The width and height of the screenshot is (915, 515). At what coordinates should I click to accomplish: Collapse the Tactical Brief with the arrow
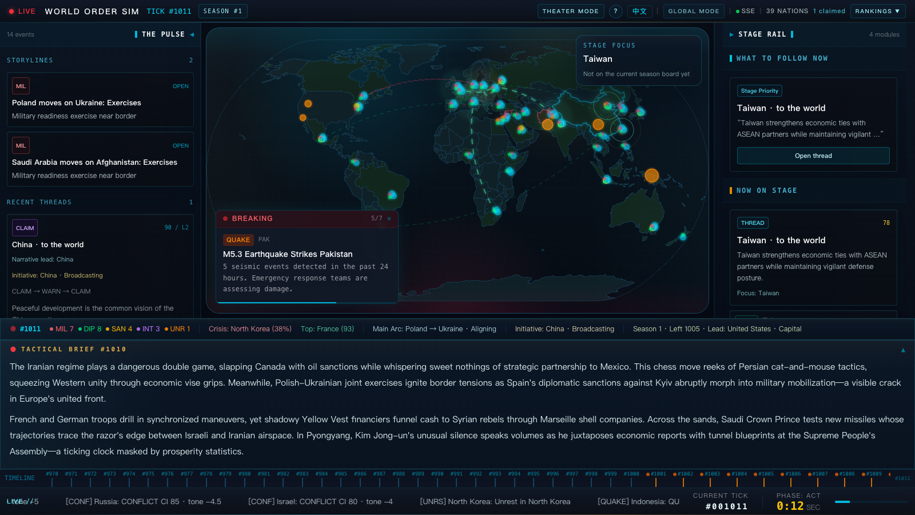(x=902, y=350)
